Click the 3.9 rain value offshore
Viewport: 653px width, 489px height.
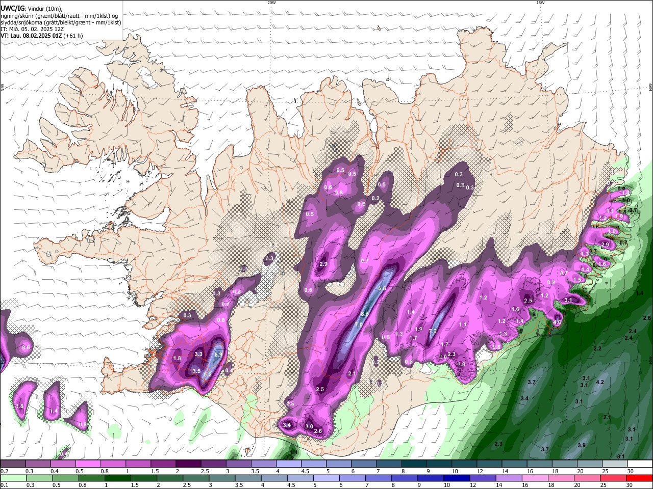click(x=582, y=445)
